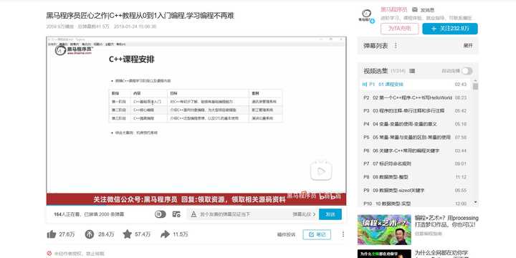Open the danmaku etiquette link chevron
Viewport: 516px width, 258px height.
[x=314, y=214]
